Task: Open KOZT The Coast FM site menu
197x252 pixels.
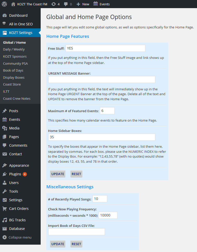Action: [x=29, y=4]
